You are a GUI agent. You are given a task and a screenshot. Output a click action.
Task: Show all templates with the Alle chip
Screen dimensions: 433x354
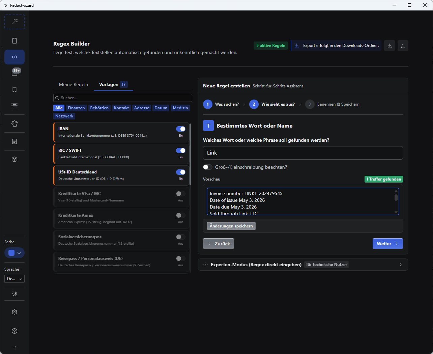coord(59,108)
